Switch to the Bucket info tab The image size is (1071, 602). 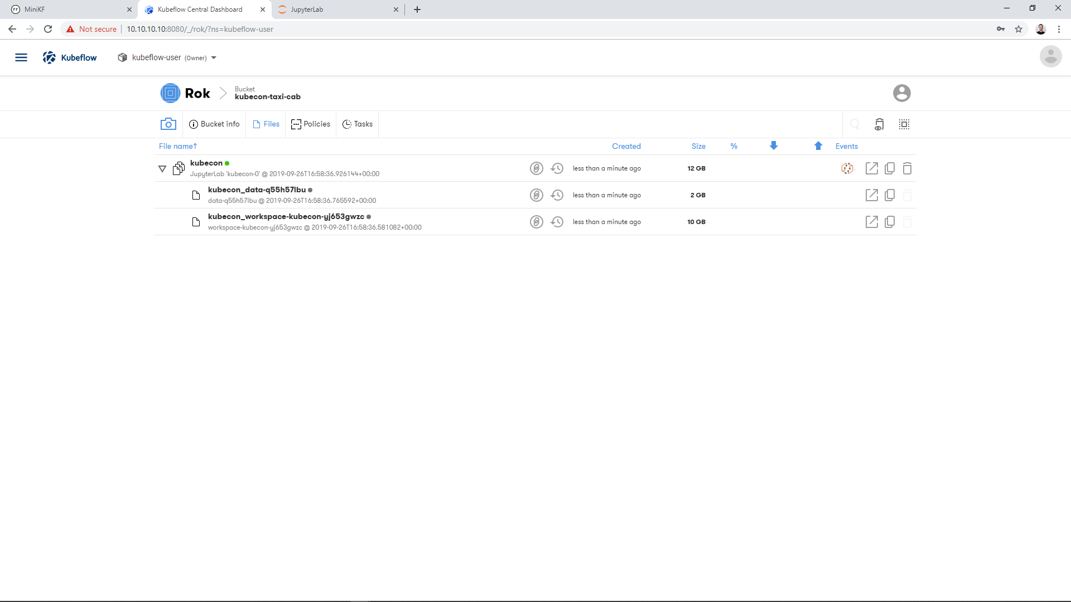(x=214, y=124)
